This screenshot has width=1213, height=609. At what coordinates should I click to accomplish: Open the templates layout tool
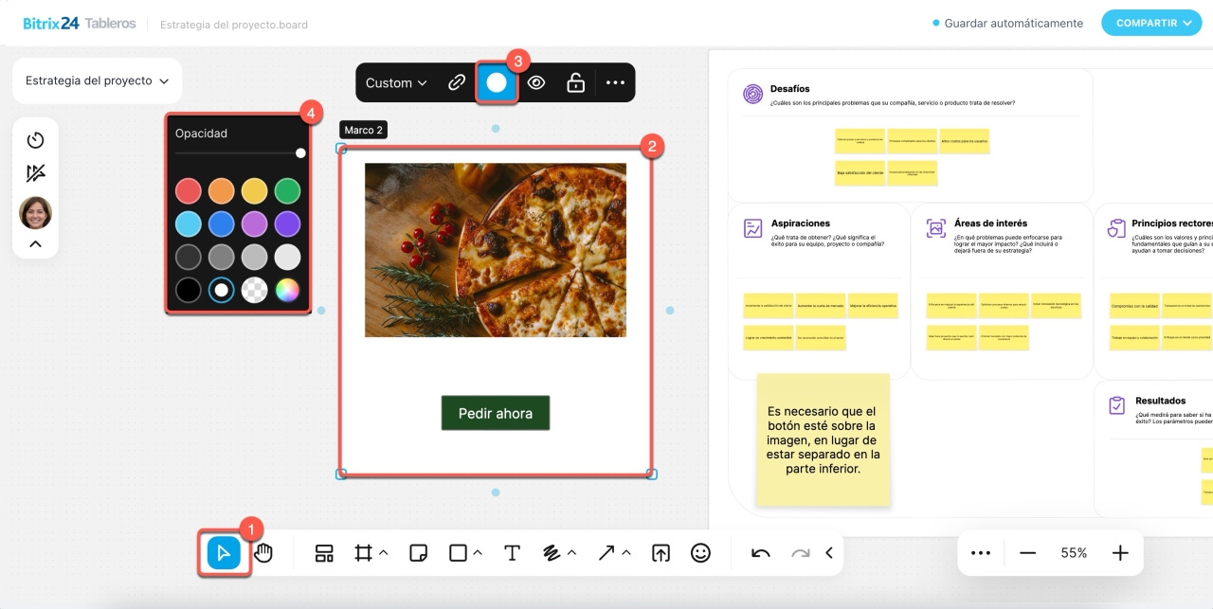pos(324,553)
